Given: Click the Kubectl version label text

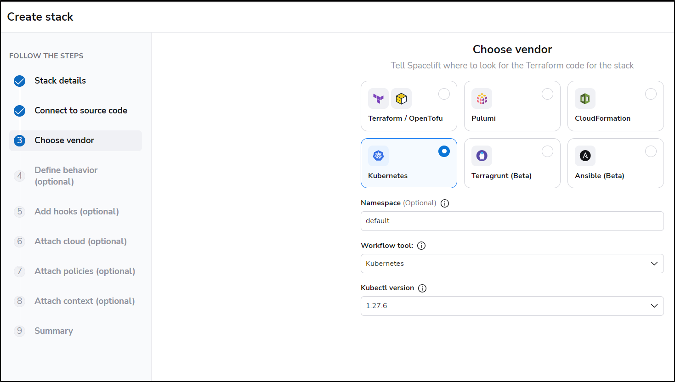Looking at the screenshot, I should (387, 288).
